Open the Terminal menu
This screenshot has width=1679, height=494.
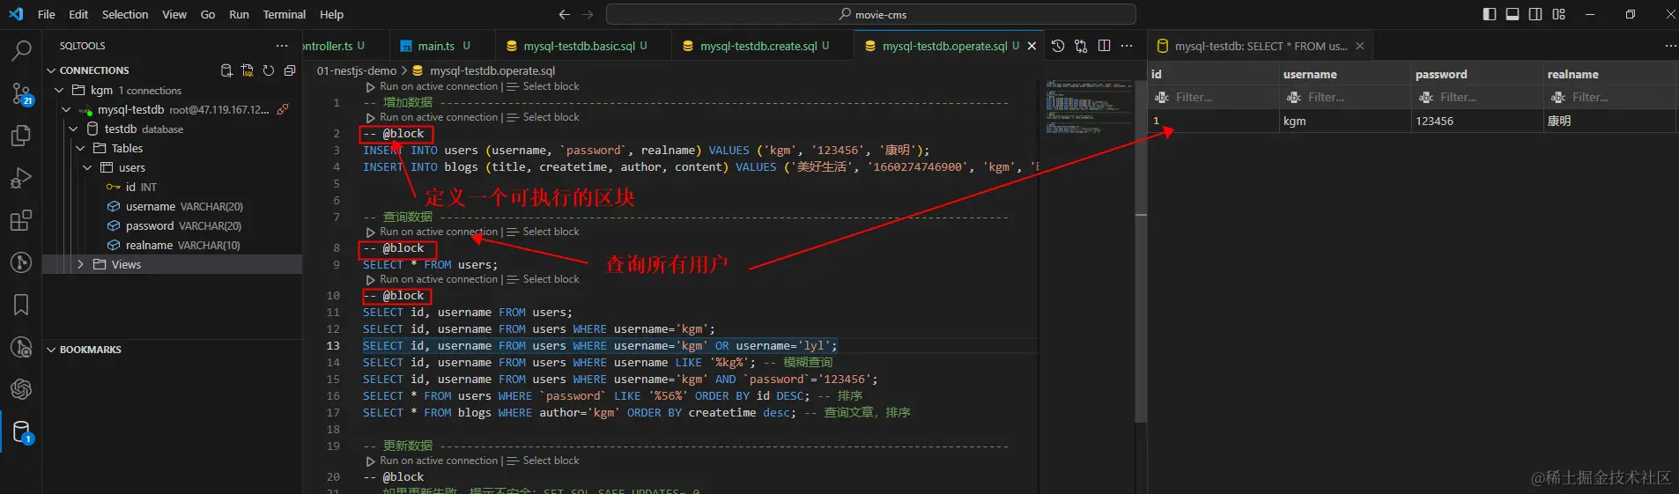[284, 14]
